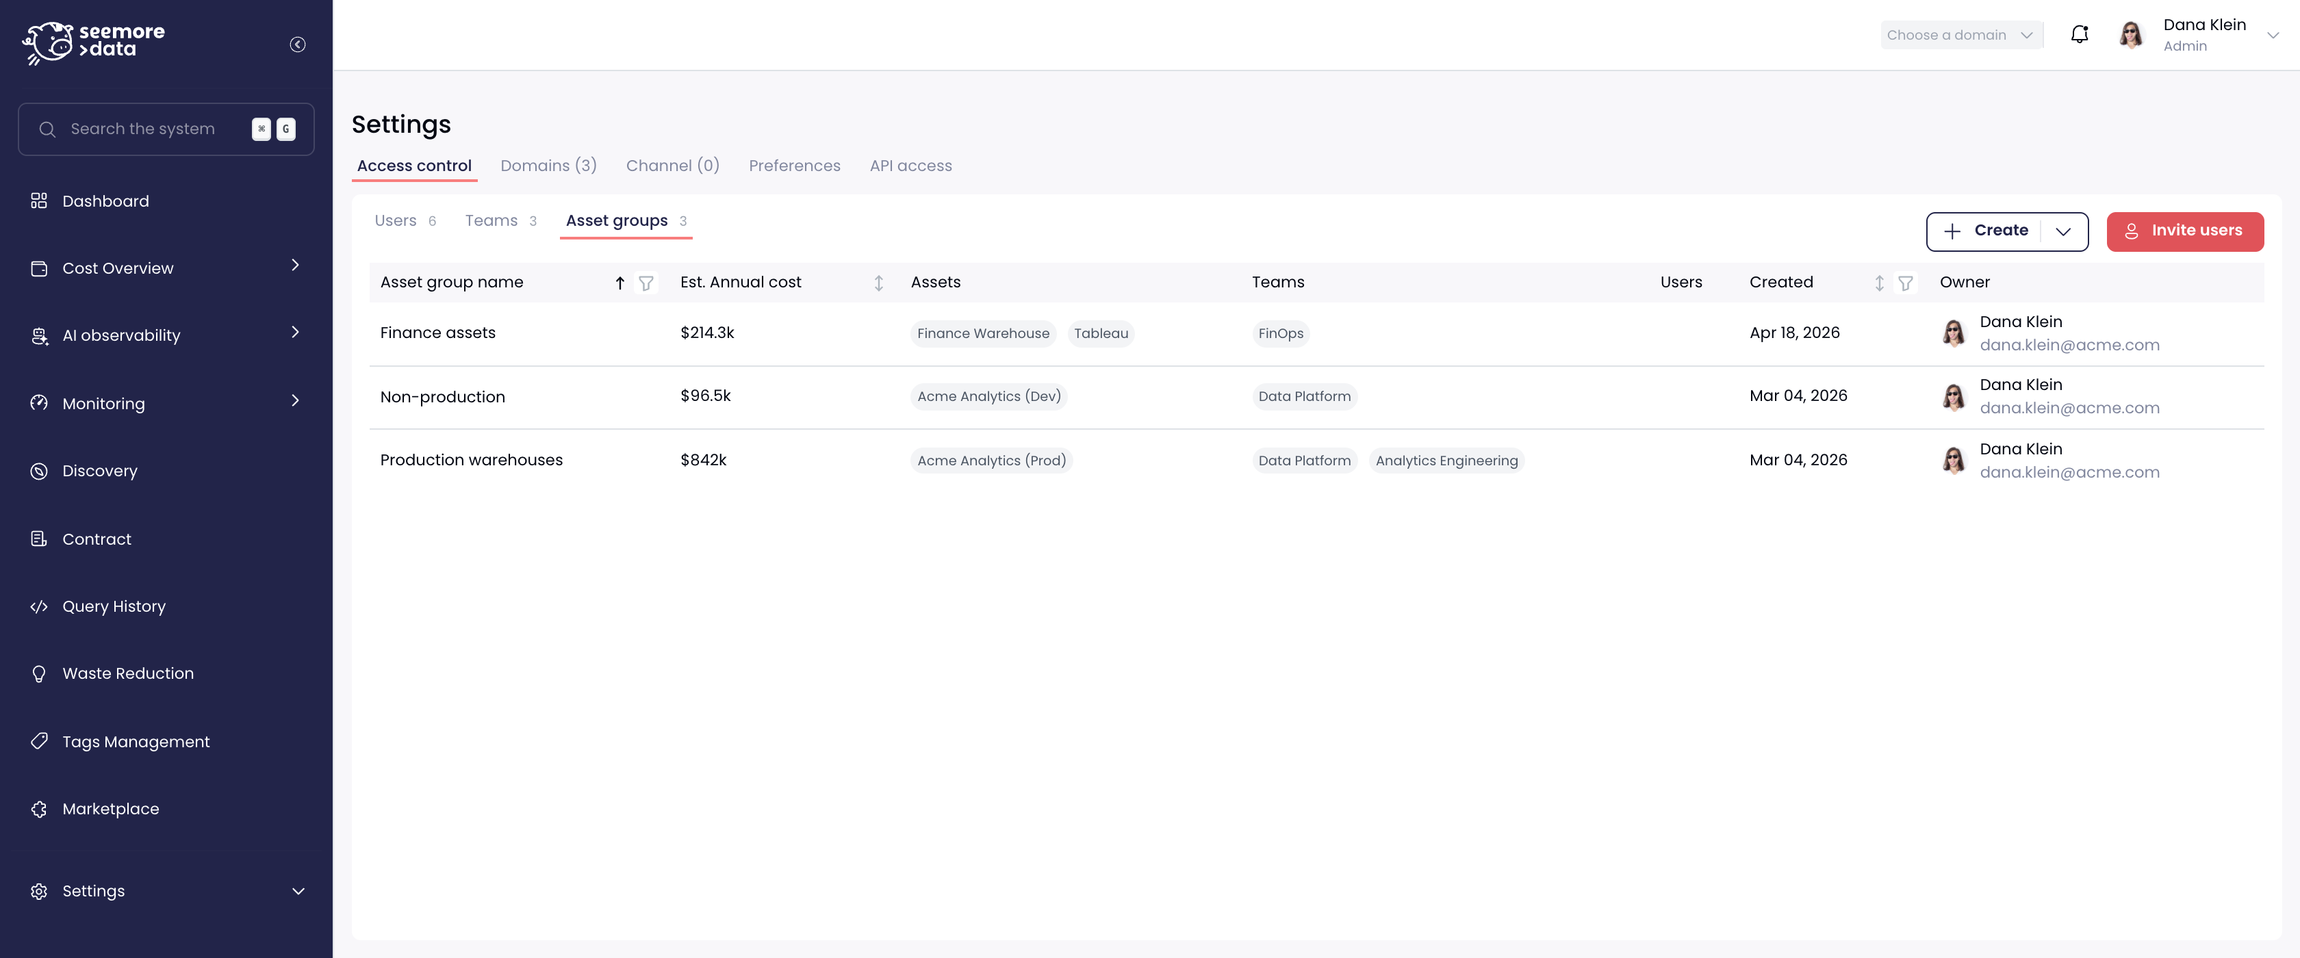Open the Choose a domain dropdown
2300x958 pixels.
coord(1960,35)
